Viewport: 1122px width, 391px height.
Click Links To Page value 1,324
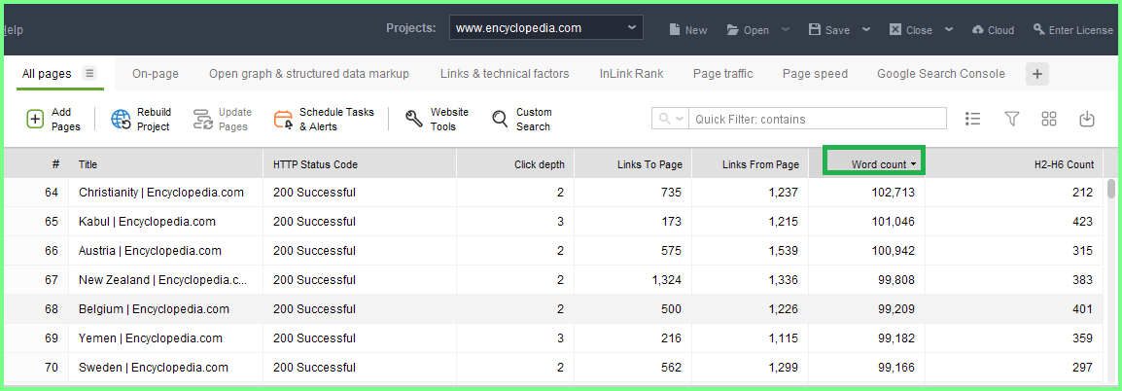[667, 280]
